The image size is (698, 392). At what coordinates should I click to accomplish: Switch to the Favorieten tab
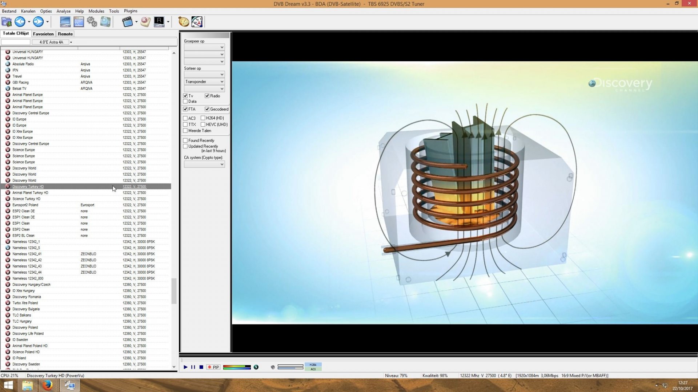(x=43, y=34)
